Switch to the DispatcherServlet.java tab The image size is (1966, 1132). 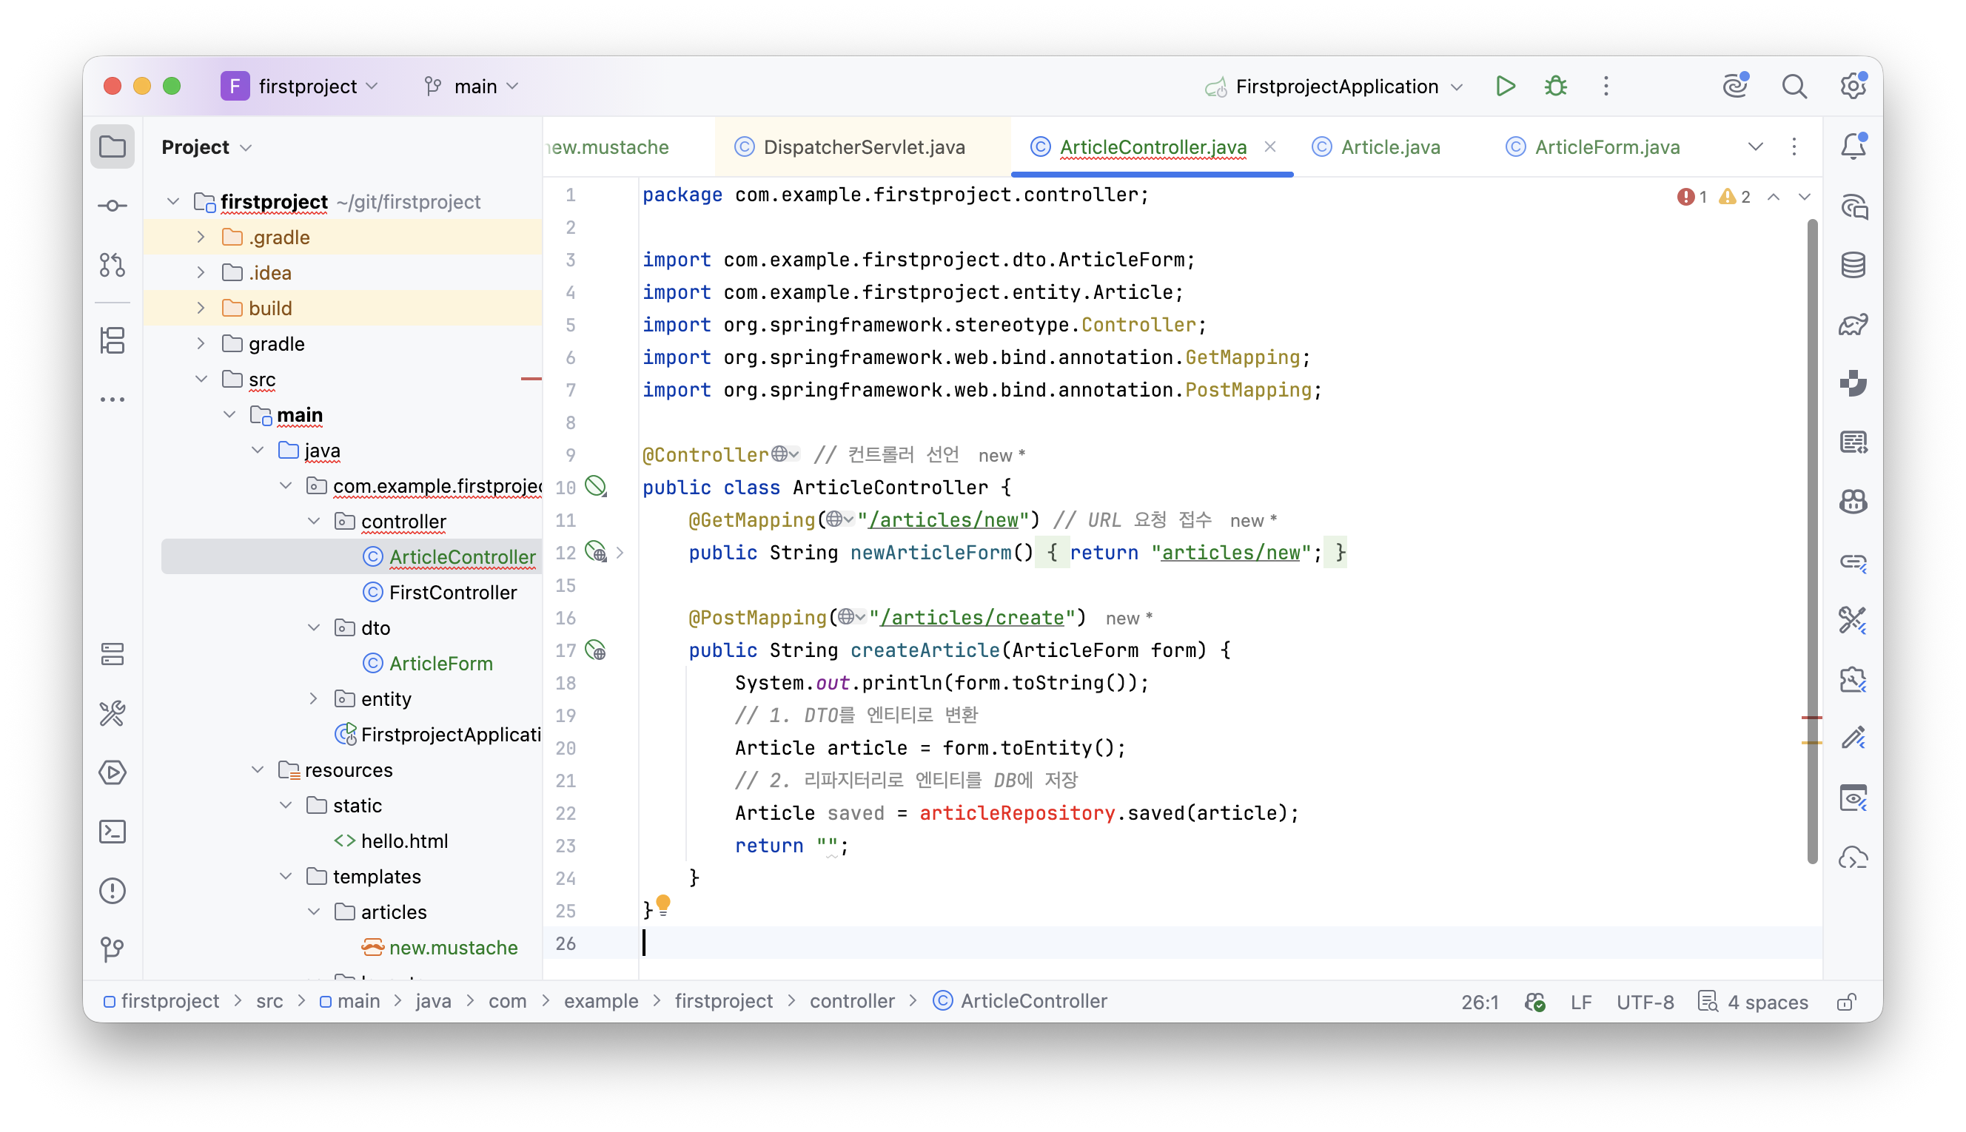click(x=850, y=147)
